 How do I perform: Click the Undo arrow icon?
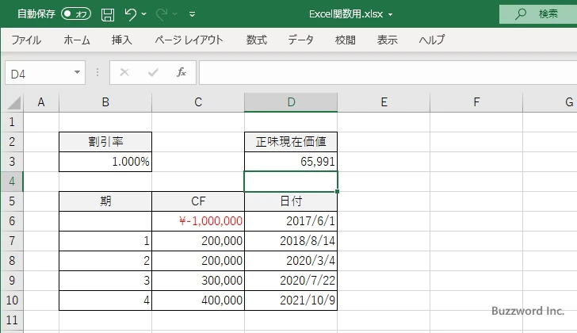tap(130, 14)
